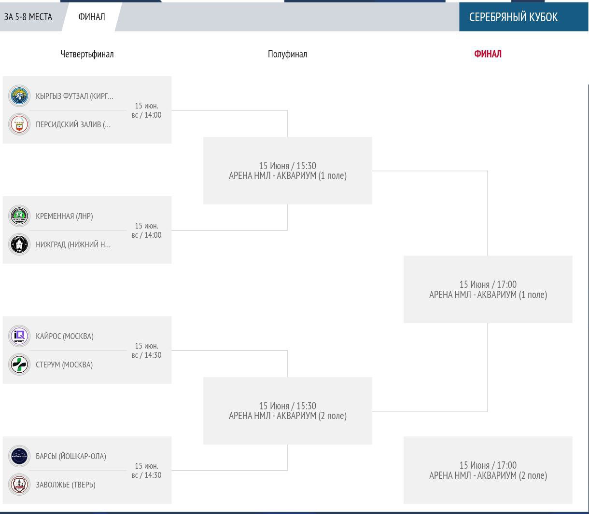The height and width of the screenshot is (514, 589).
Task: Select the ФИНАЛ tab
Action: click(92, 17)
